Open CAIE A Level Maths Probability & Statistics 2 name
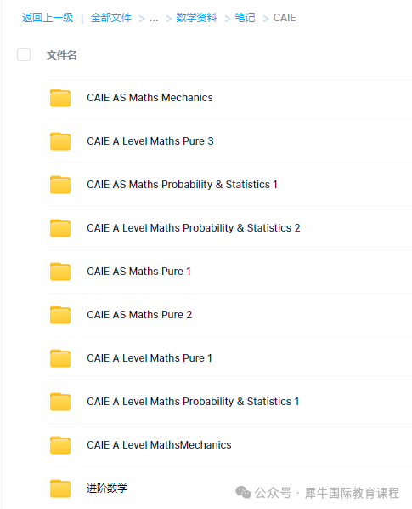Viewport: 412px width, 509px height. (x=194, y=228)
